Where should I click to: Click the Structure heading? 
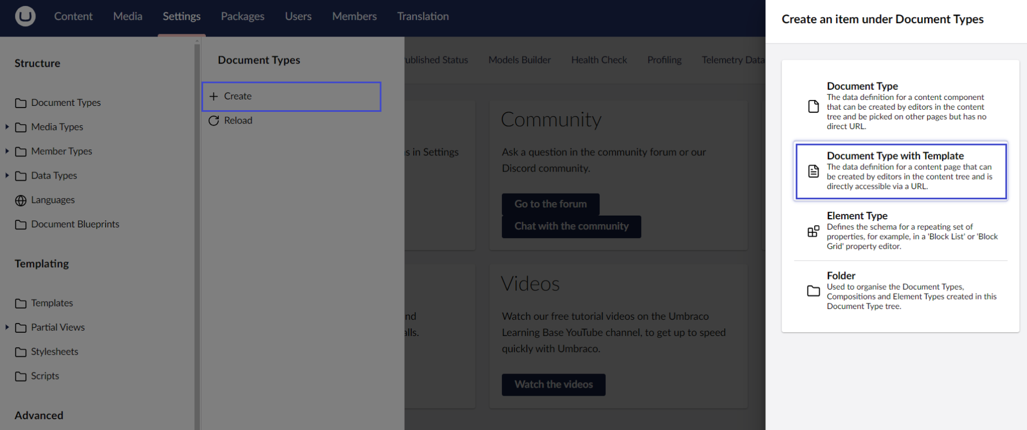point(37,63)
